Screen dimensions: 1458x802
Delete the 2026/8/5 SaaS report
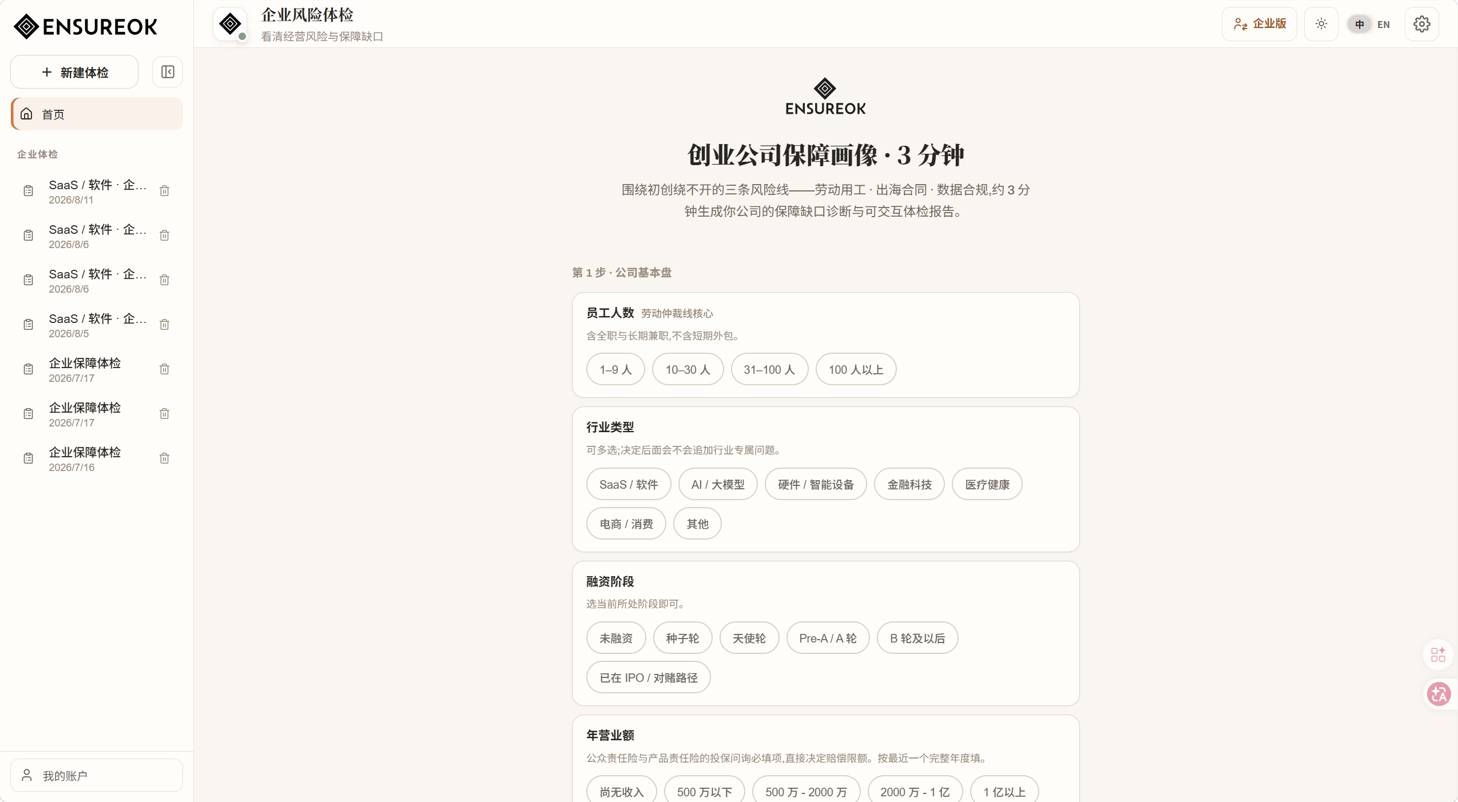(x=164, y=325)
